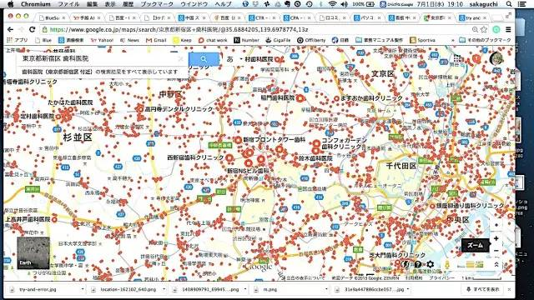Open the GigaFile bookmark

click(278, 40)
